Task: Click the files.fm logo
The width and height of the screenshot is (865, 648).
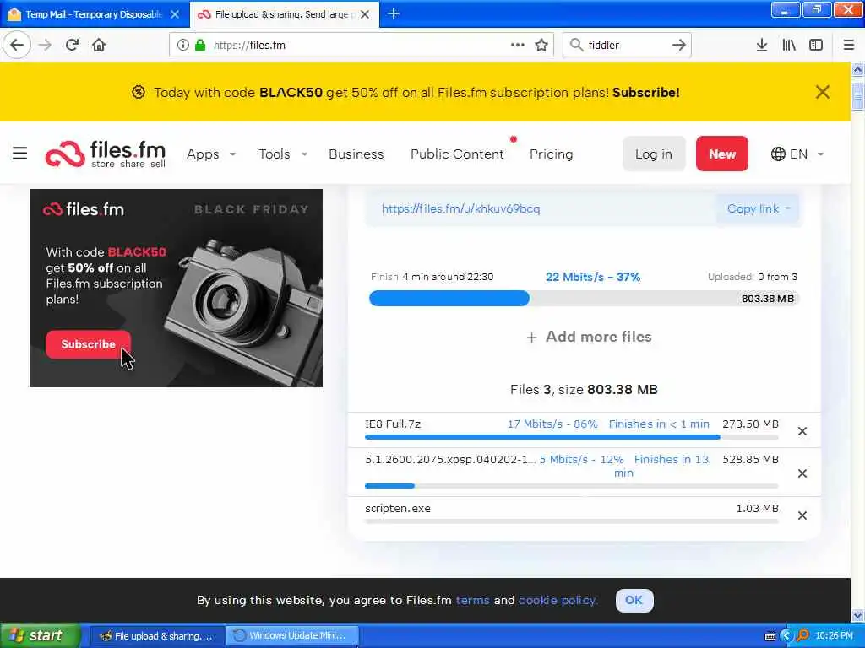Action: pyautogui.click(x=106, y=154)
